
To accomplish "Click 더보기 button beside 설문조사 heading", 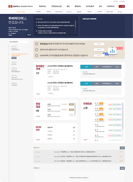I will (122, 148).
